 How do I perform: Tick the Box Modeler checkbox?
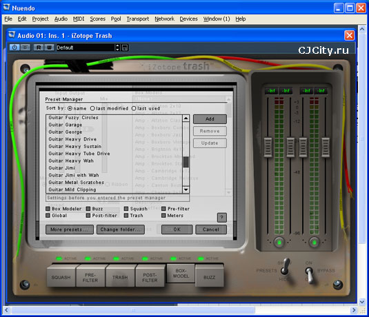pyautogui.click(x=48, y=209)
